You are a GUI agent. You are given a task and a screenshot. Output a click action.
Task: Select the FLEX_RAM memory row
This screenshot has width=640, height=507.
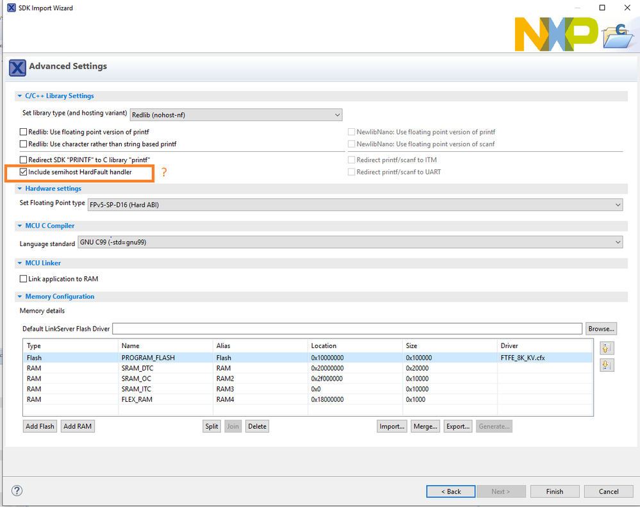point(308,399)
